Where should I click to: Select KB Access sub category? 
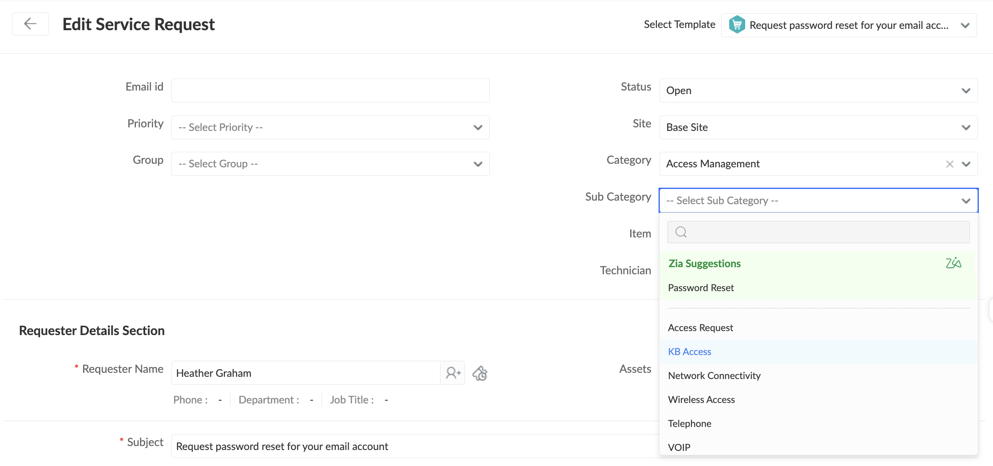[818, 352]
